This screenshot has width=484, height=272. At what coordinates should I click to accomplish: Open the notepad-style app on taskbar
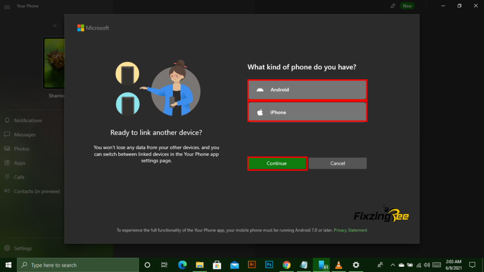pos(304,265)
